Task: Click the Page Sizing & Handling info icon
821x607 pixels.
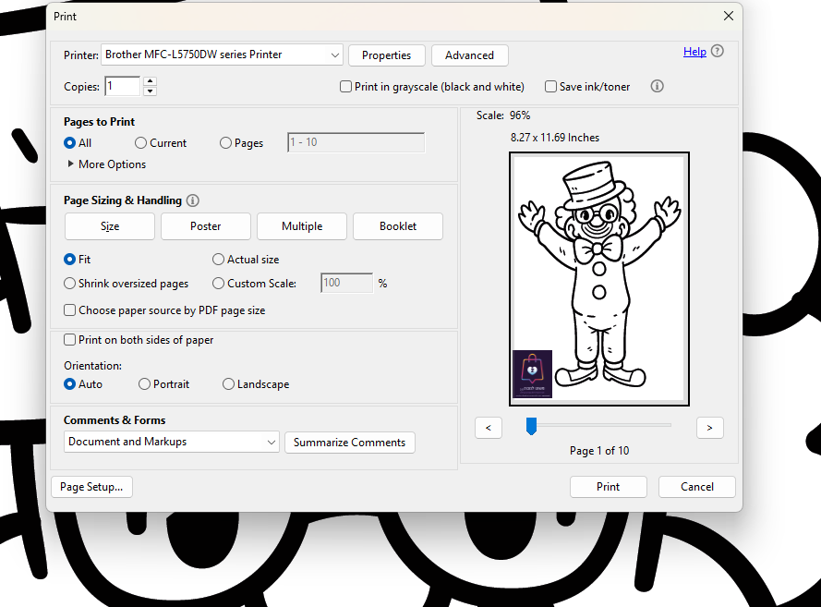Action: [x=193, y=200]
